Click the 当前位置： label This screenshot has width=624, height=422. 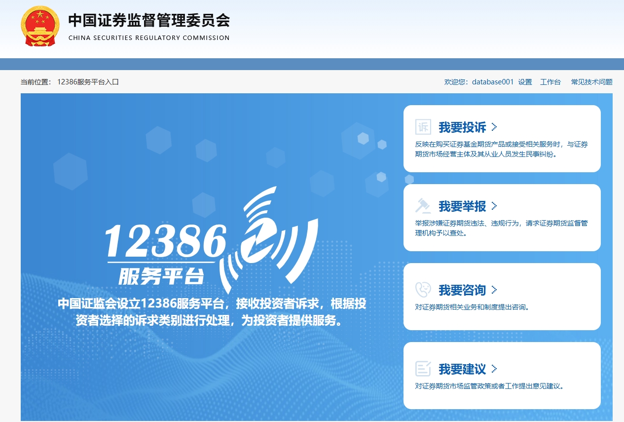pos(36,82)
